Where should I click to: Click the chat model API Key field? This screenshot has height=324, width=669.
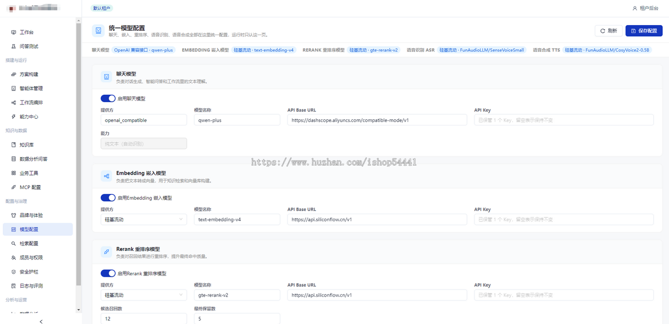point(564,120)
